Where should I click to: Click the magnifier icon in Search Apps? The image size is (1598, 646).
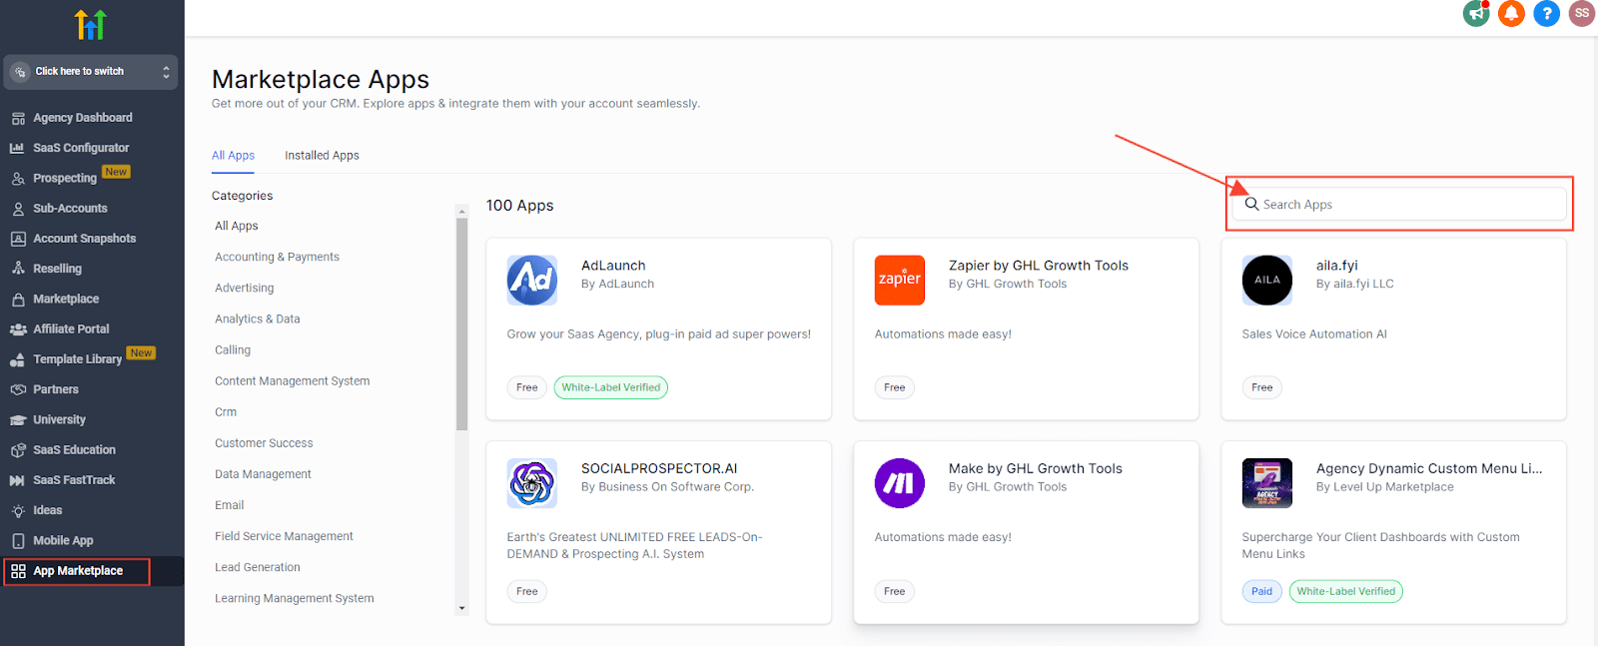pyautogui.click(x=1251, y=205)
